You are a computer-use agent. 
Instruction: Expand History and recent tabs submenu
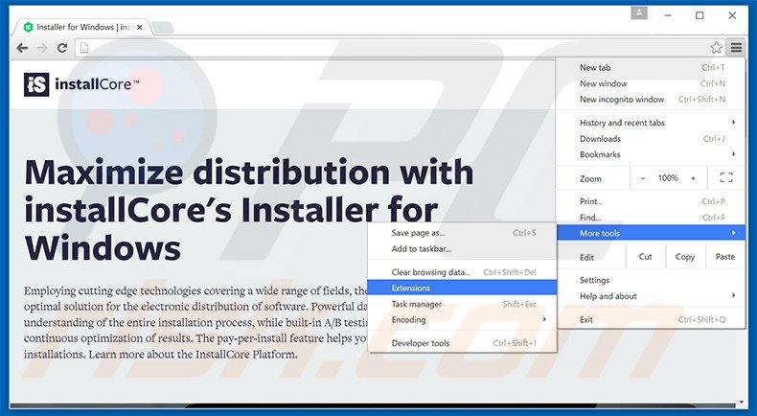(x=652, y=123)
